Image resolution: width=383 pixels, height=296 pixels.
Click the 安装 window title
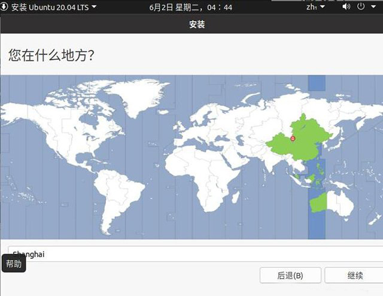pyautogui.click(x=197, y=24)
